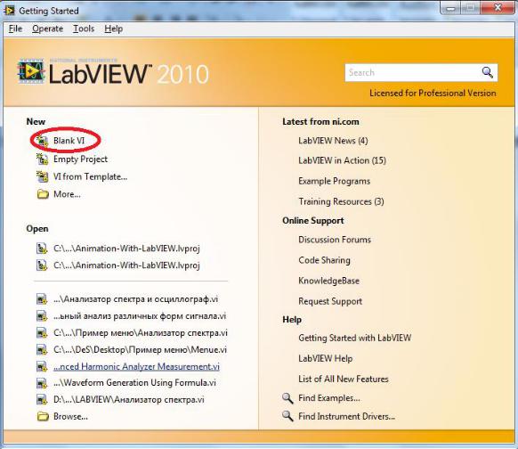Choose VI from Template...
Screen dimensions: 518x449
pyautogui.click(x=90, y=177)
